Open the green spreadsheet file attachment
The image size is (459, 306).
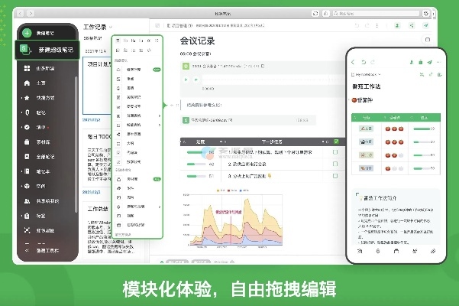(x=248, y=120)
